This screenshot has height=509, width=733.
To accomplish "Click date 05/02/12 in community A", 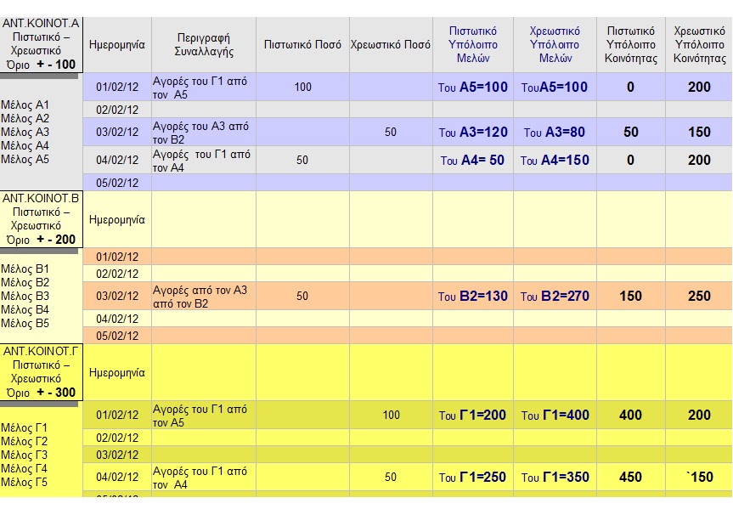I will pyautogui.click(x=117, y=183).
